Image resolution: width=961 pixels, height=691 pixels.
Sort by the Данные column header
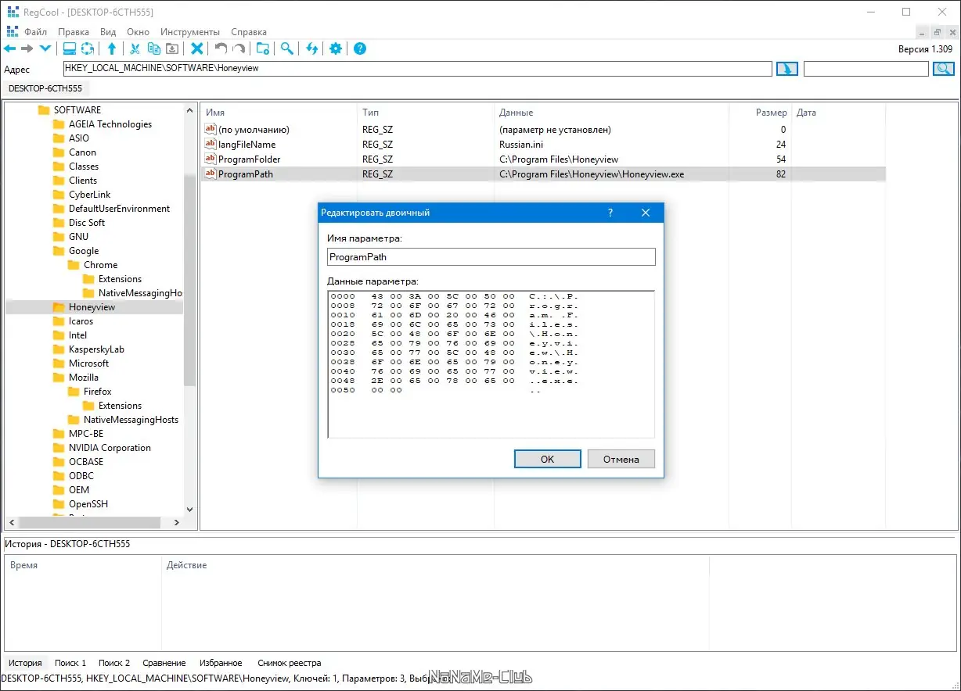[x=612, y=113]
